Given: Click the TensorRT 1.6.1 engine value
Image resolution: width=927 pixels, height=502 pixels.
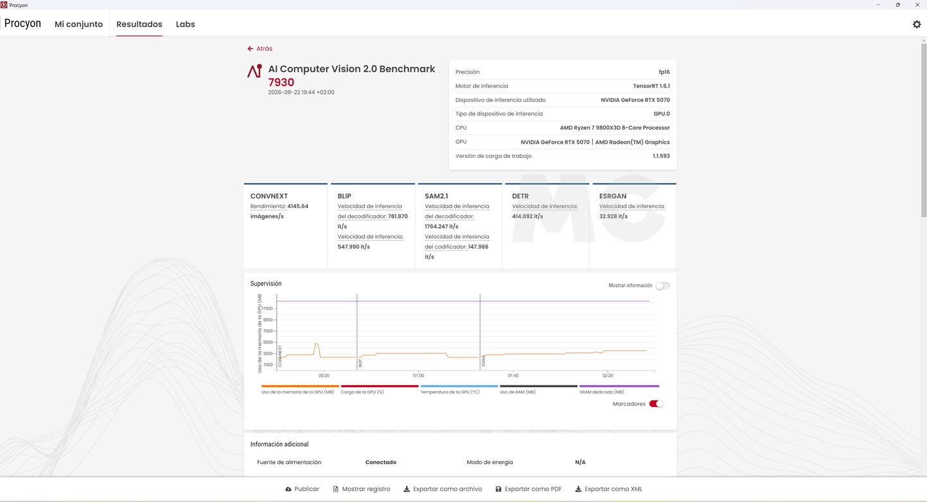Looking at the screenshot, I should tap(651, 86).
